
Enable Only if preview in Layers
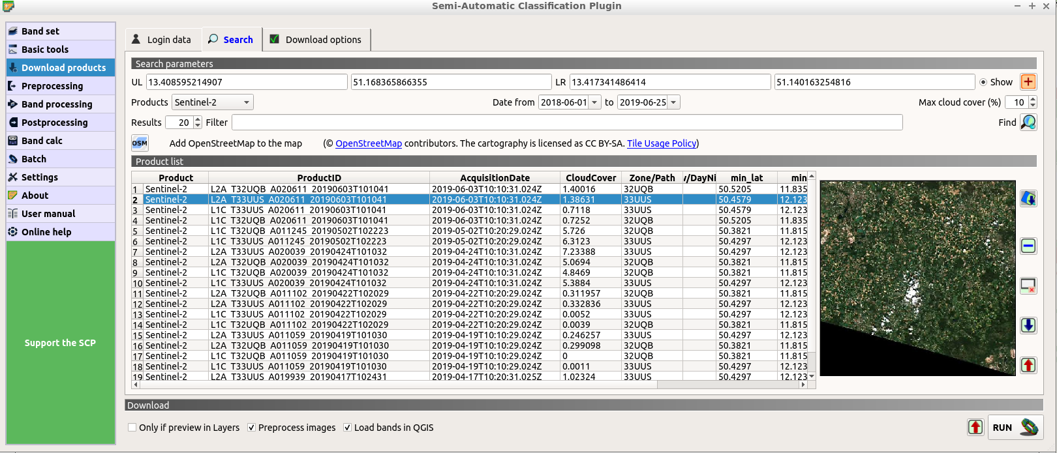[132, 428]
